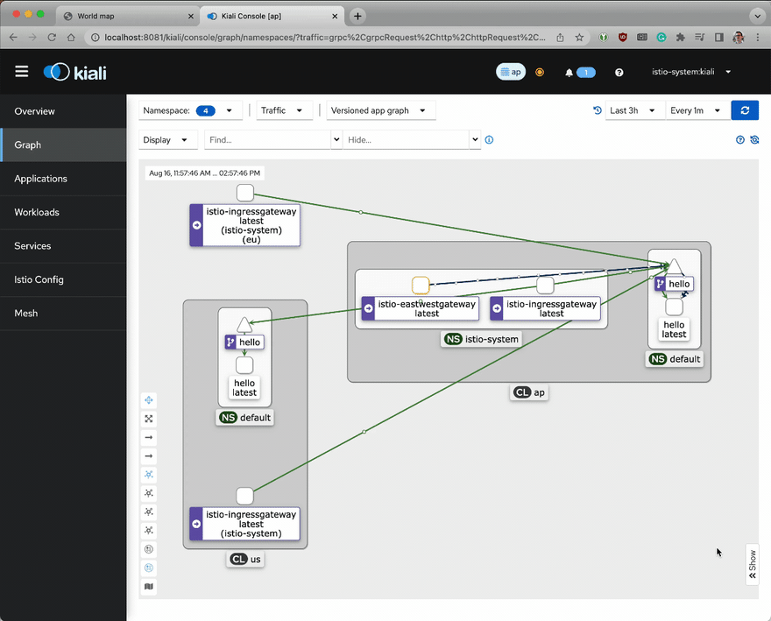Click the Find input field
The height and width of the screenshot is (621, 771).
coord(267,139)
